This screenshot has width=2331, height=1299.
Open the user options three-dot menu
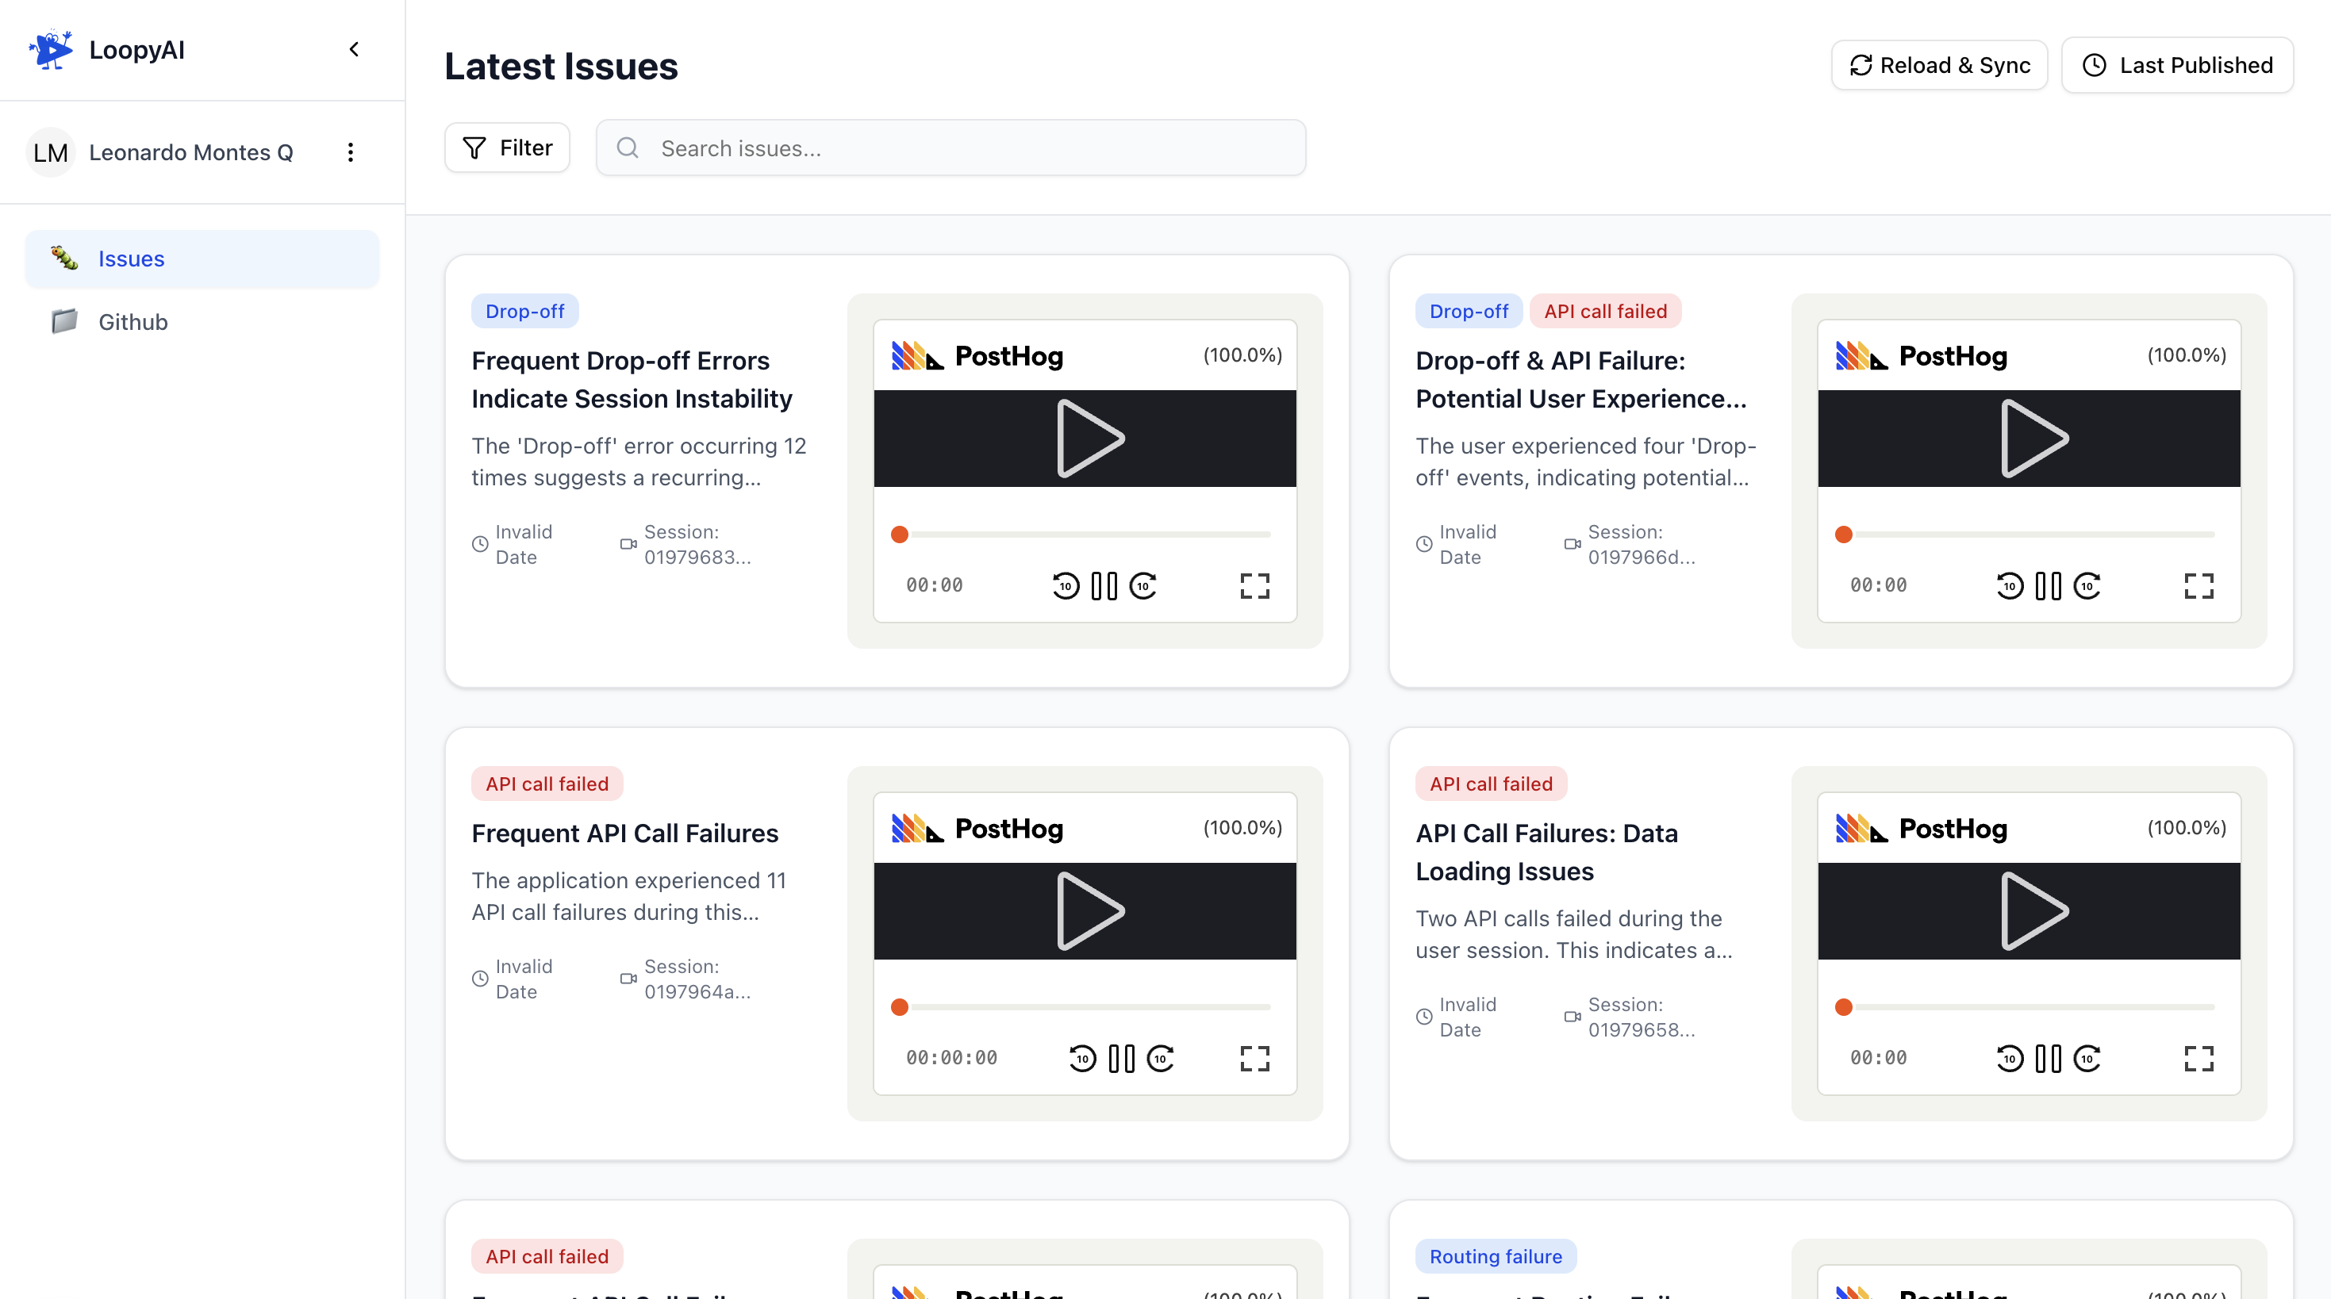(350, 152)
